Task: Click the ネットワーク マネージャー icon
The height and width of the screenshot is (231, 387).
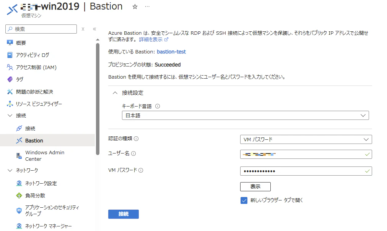Action: tap(19, 226)
